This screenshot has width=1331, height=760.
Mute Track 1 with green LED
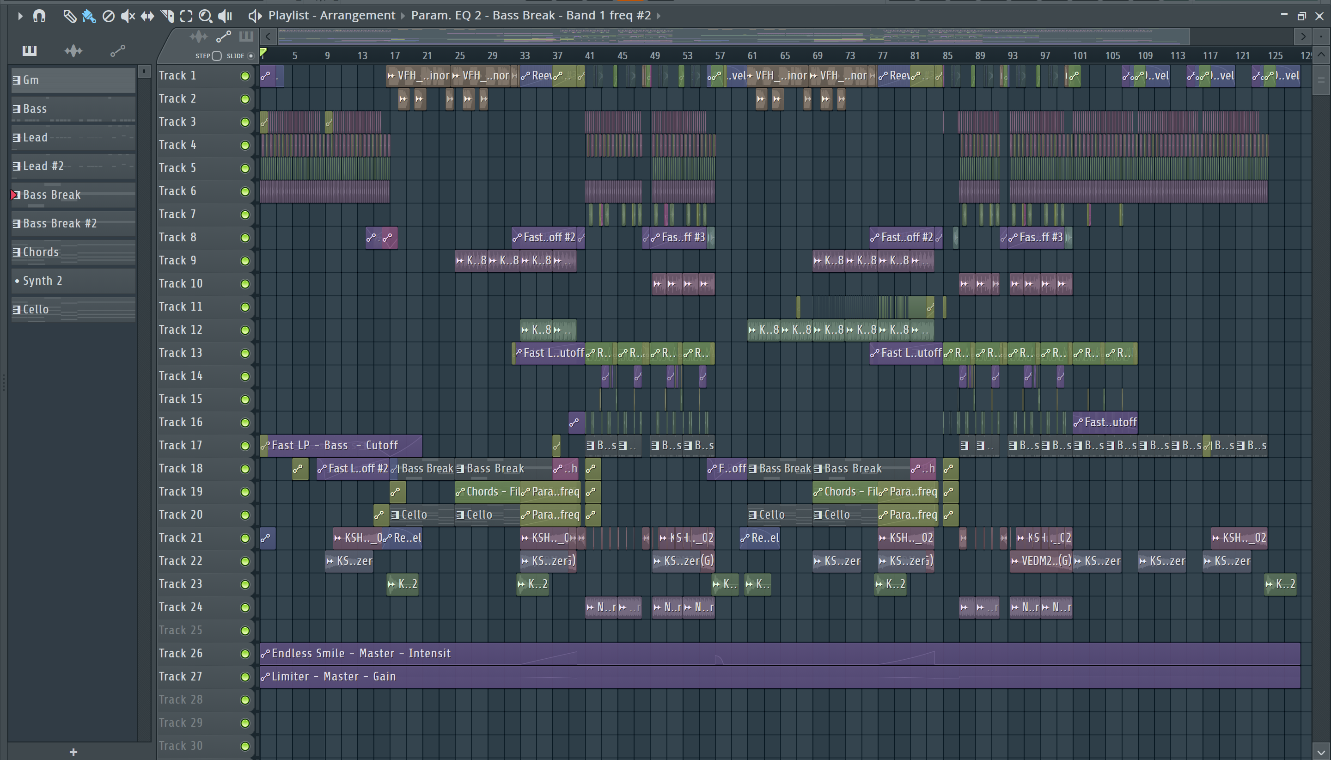(x=244, y=76)
